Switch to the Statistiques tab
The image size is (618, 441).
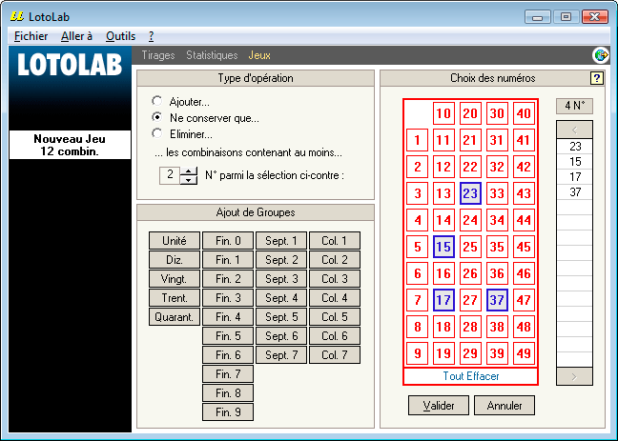[x=212, y=55]
